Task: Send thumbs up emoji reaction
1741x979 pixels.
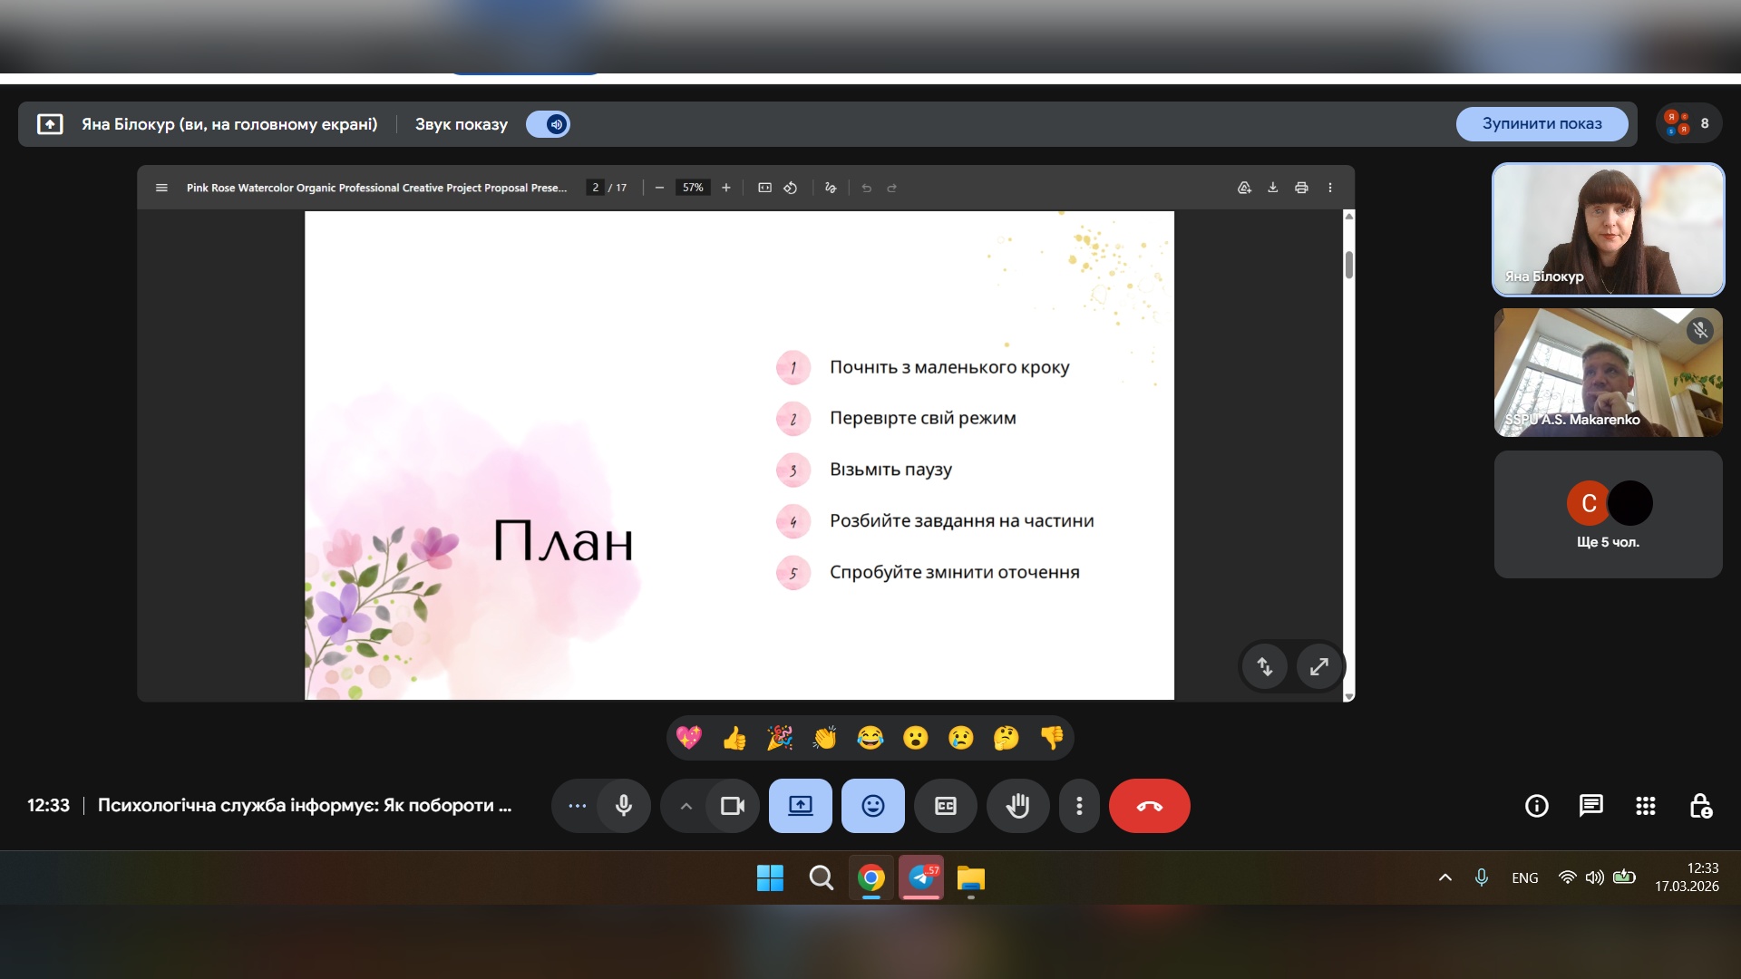Action: [734, 739]
